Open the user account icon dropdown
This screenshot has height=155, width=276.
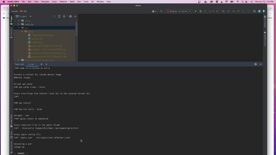pos(154,11)
